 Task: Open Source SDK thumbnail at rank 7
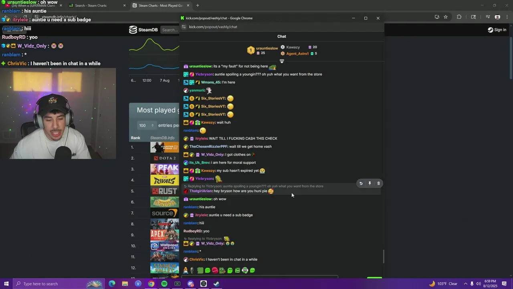165,213
